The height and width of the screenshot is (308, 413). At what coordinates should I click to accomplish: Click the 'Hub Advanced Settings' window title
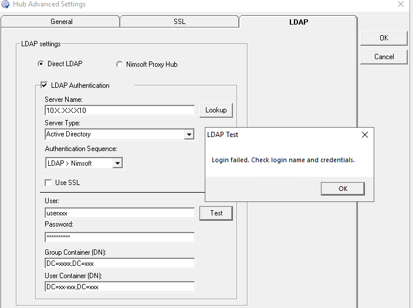click(x=49, y=4)
